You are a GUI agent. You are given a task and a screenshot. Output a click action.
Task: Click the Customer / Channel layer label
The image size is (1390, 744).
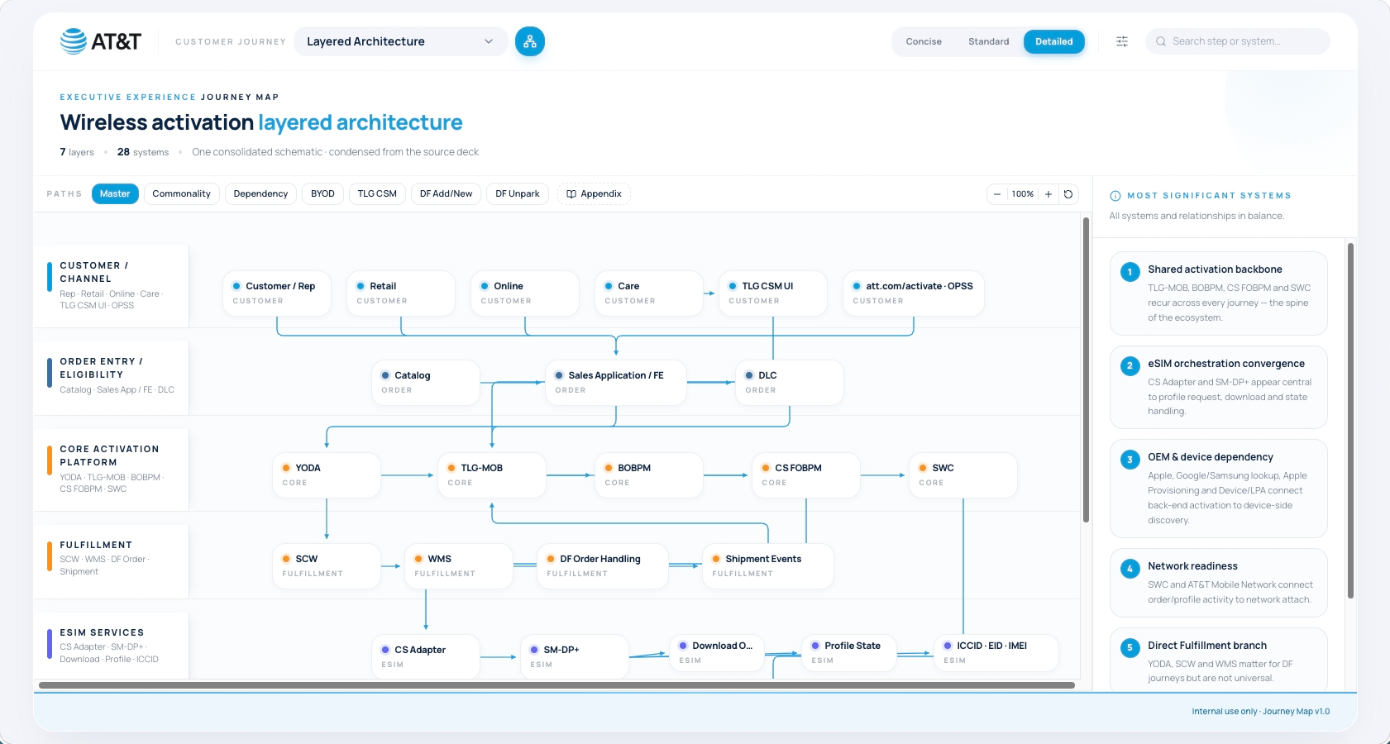click(111, 285)
